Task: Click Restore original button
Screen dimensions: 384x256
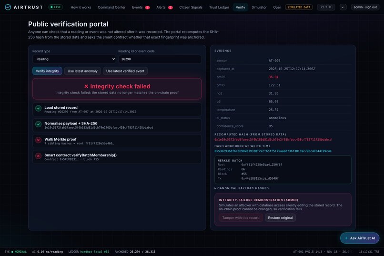Action: (280, 218)
